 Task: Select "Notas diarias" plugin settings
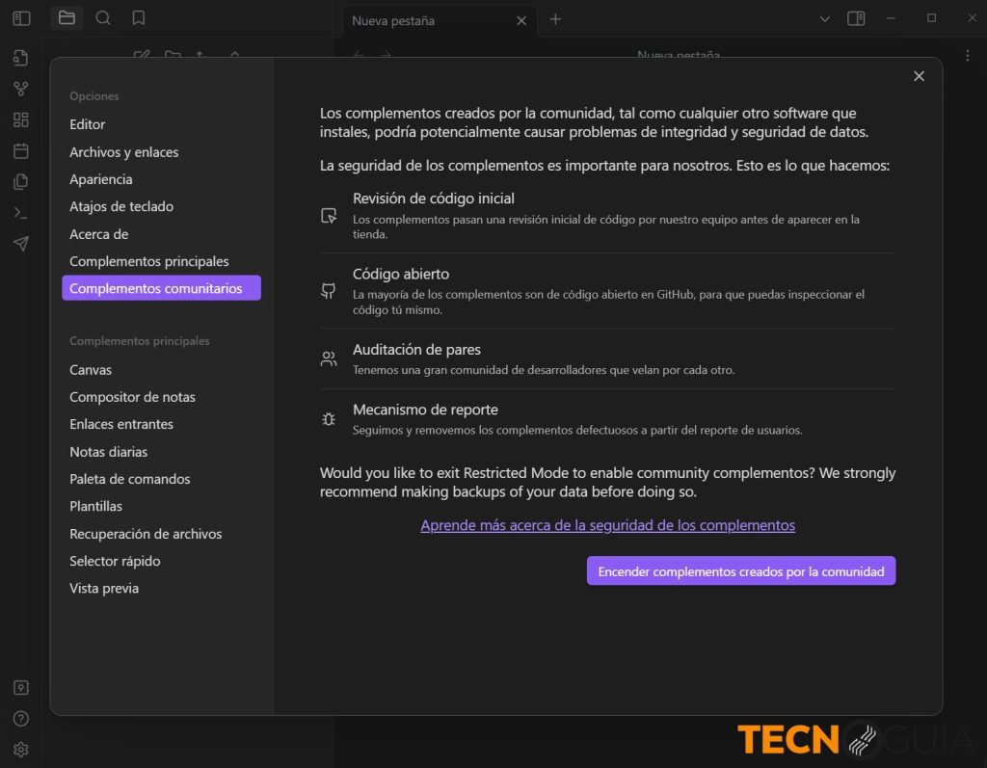(x=109, y=451)
